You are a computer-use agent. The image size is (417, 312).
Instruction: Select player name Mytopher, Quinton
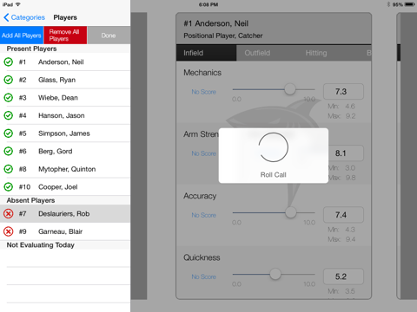pos(67,169)
